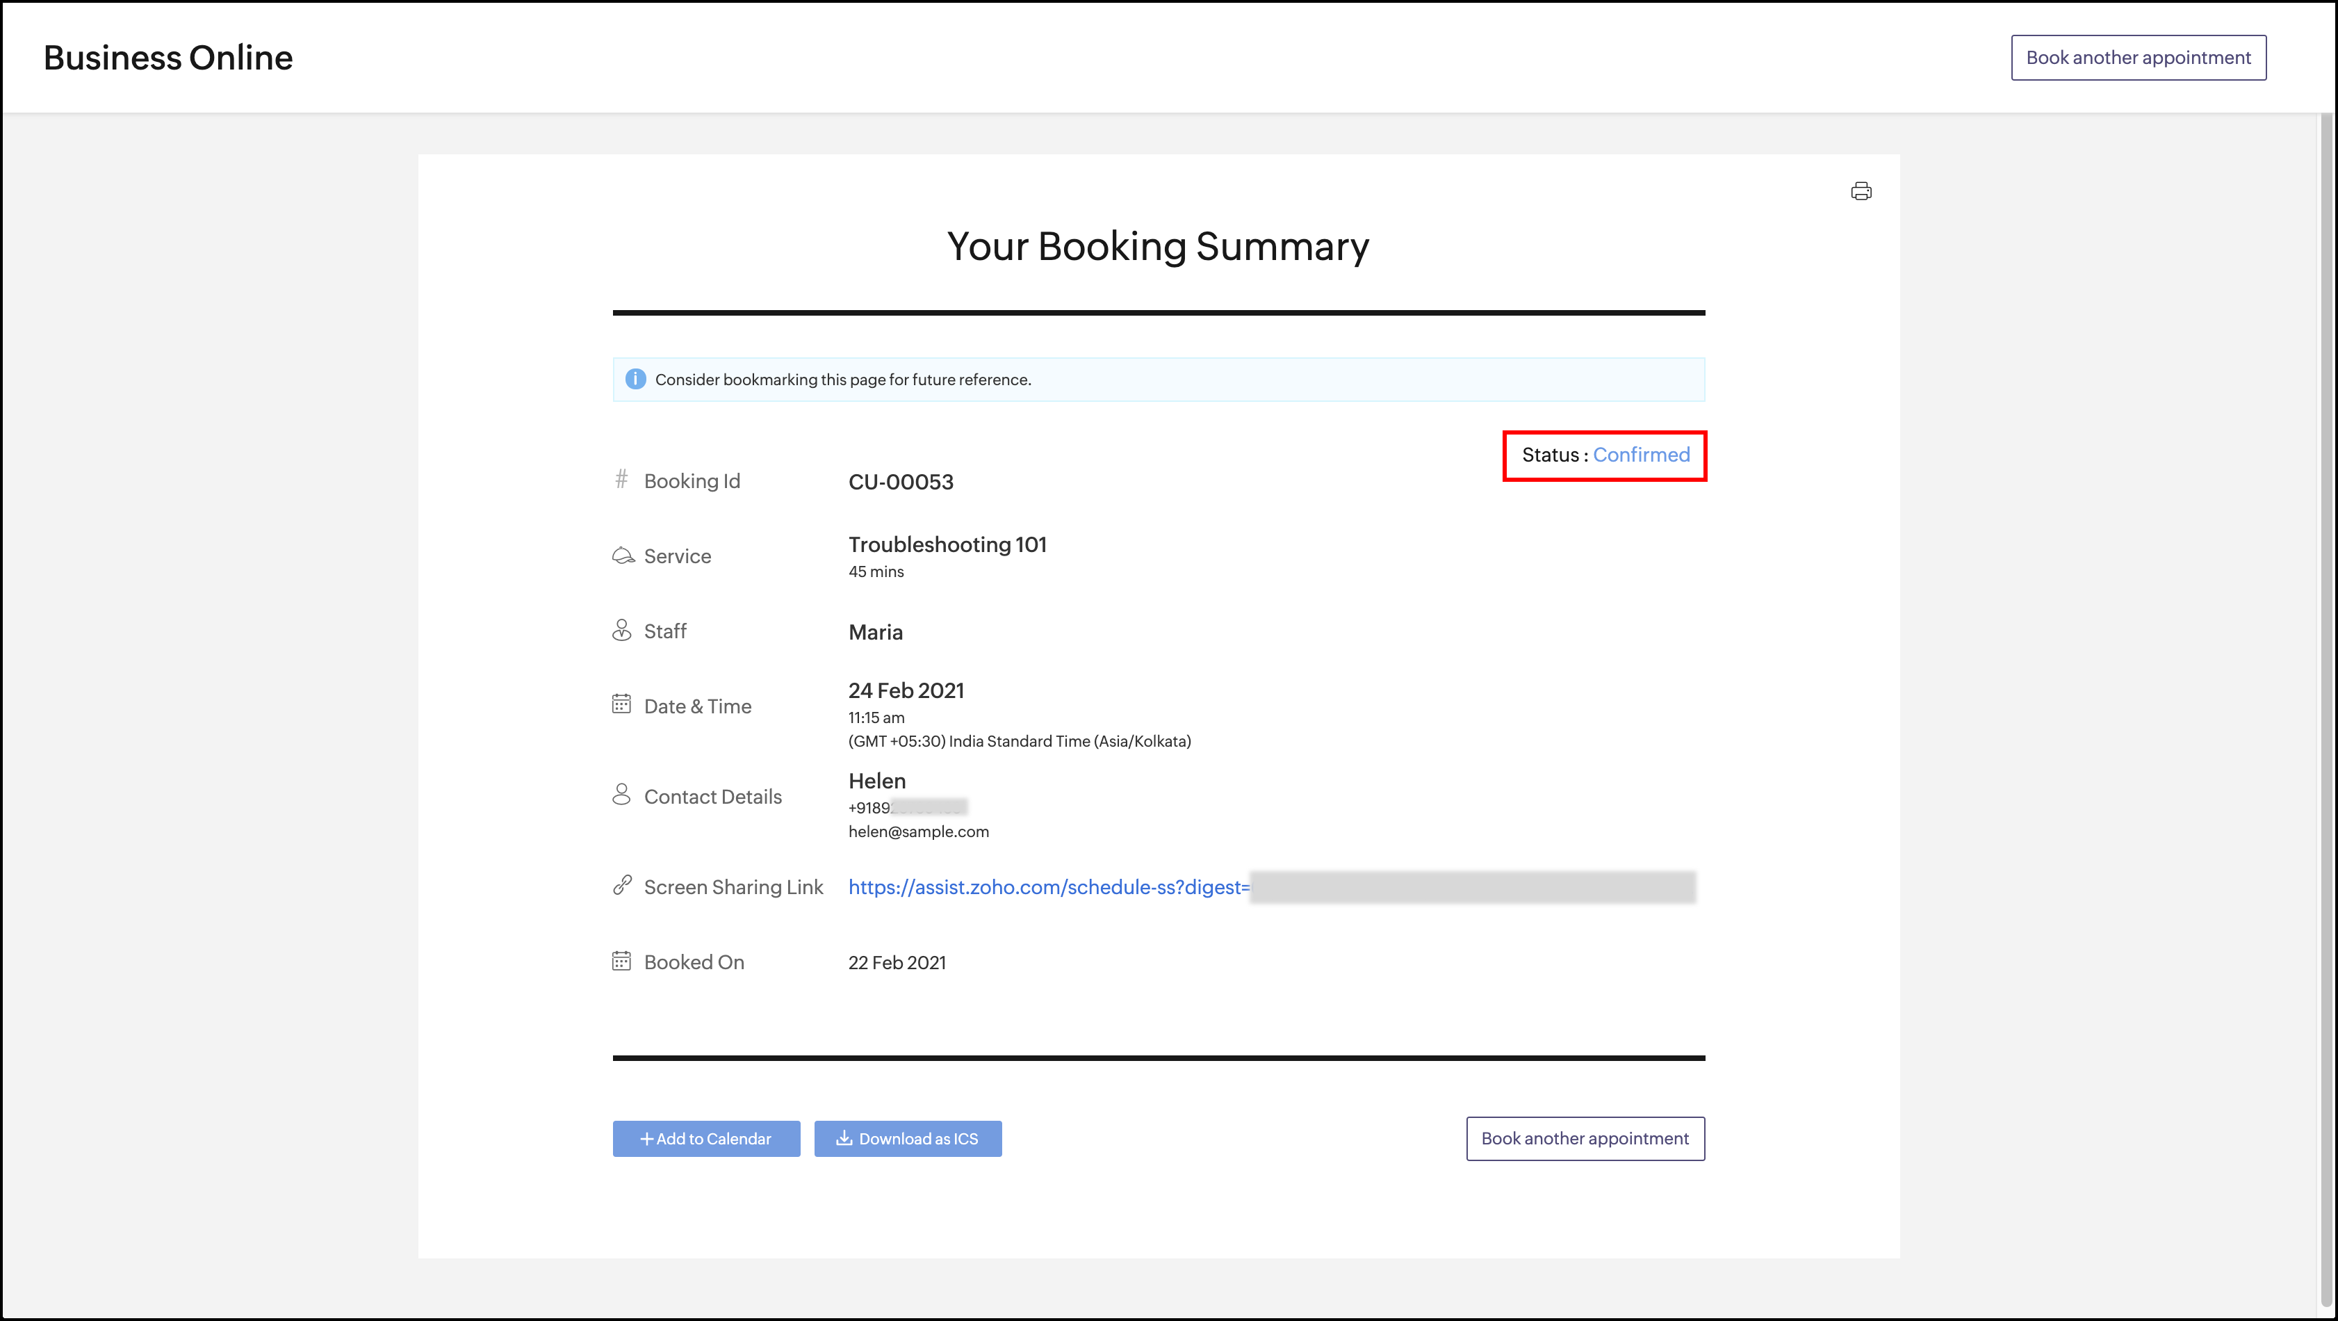Click the Service row icon
The width and height of the screenshot is (2338, 1321).
pos(623,556)
